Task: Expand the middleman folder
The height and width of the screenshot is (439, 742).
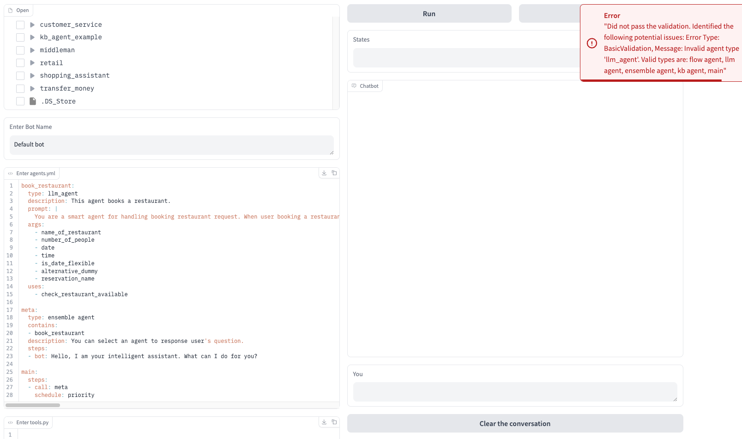Action: coord(32,50)
